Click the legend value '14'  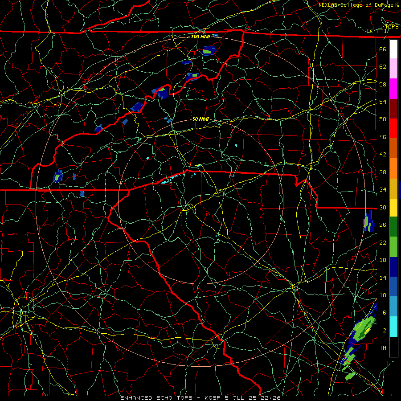coord(383,278)
